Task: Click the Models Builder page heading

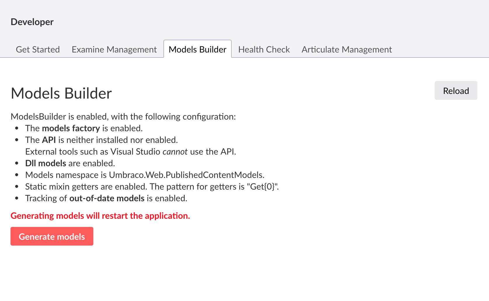Action: point(61,93)
